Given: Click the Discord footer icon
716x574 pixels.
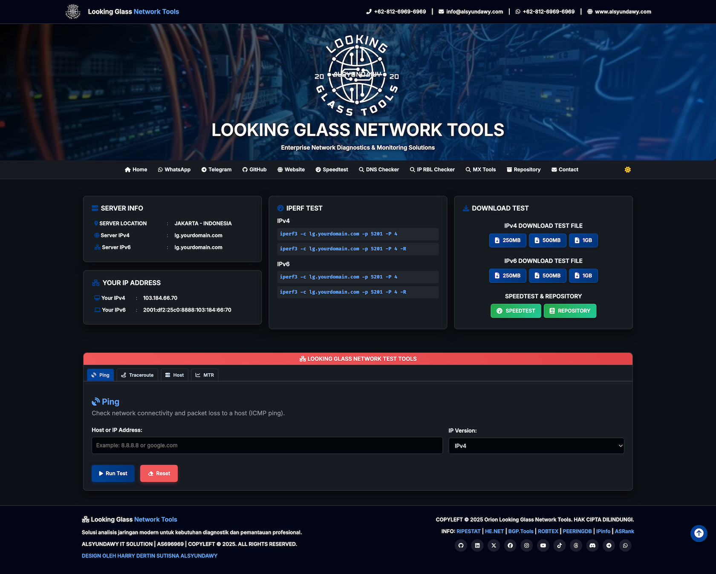Looking at the screenshot, I should tap(592, 545).
